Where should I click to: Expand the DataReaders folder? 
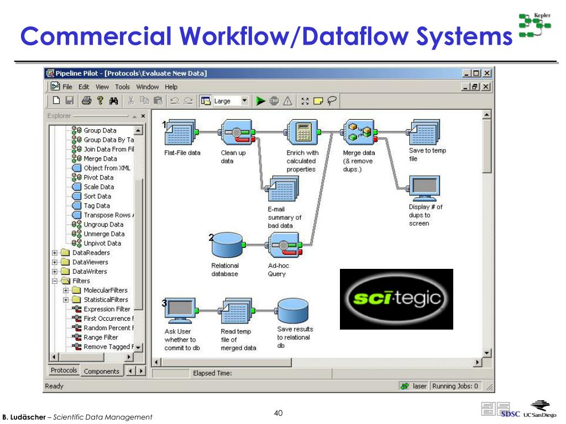click(55, 253)
